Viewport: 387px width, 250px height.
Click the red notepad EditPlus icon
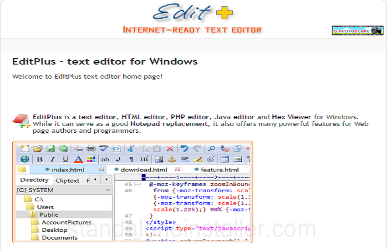coord(21,121)
